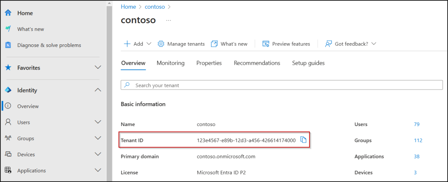Expand the Groups submenu chevron
Screen dimensions: 448x182
click(98, 138)
